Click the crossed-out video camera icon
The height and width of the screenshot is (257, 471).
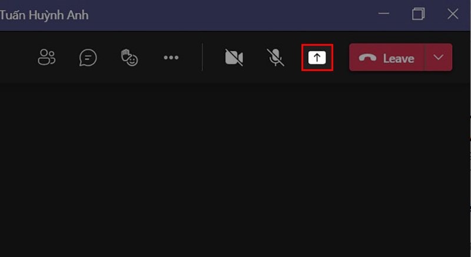coord(234,58)
